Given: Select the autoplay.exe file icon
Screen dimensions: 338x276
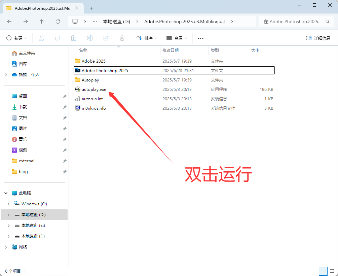Looking at the screenshot, I should pos(78,89).
